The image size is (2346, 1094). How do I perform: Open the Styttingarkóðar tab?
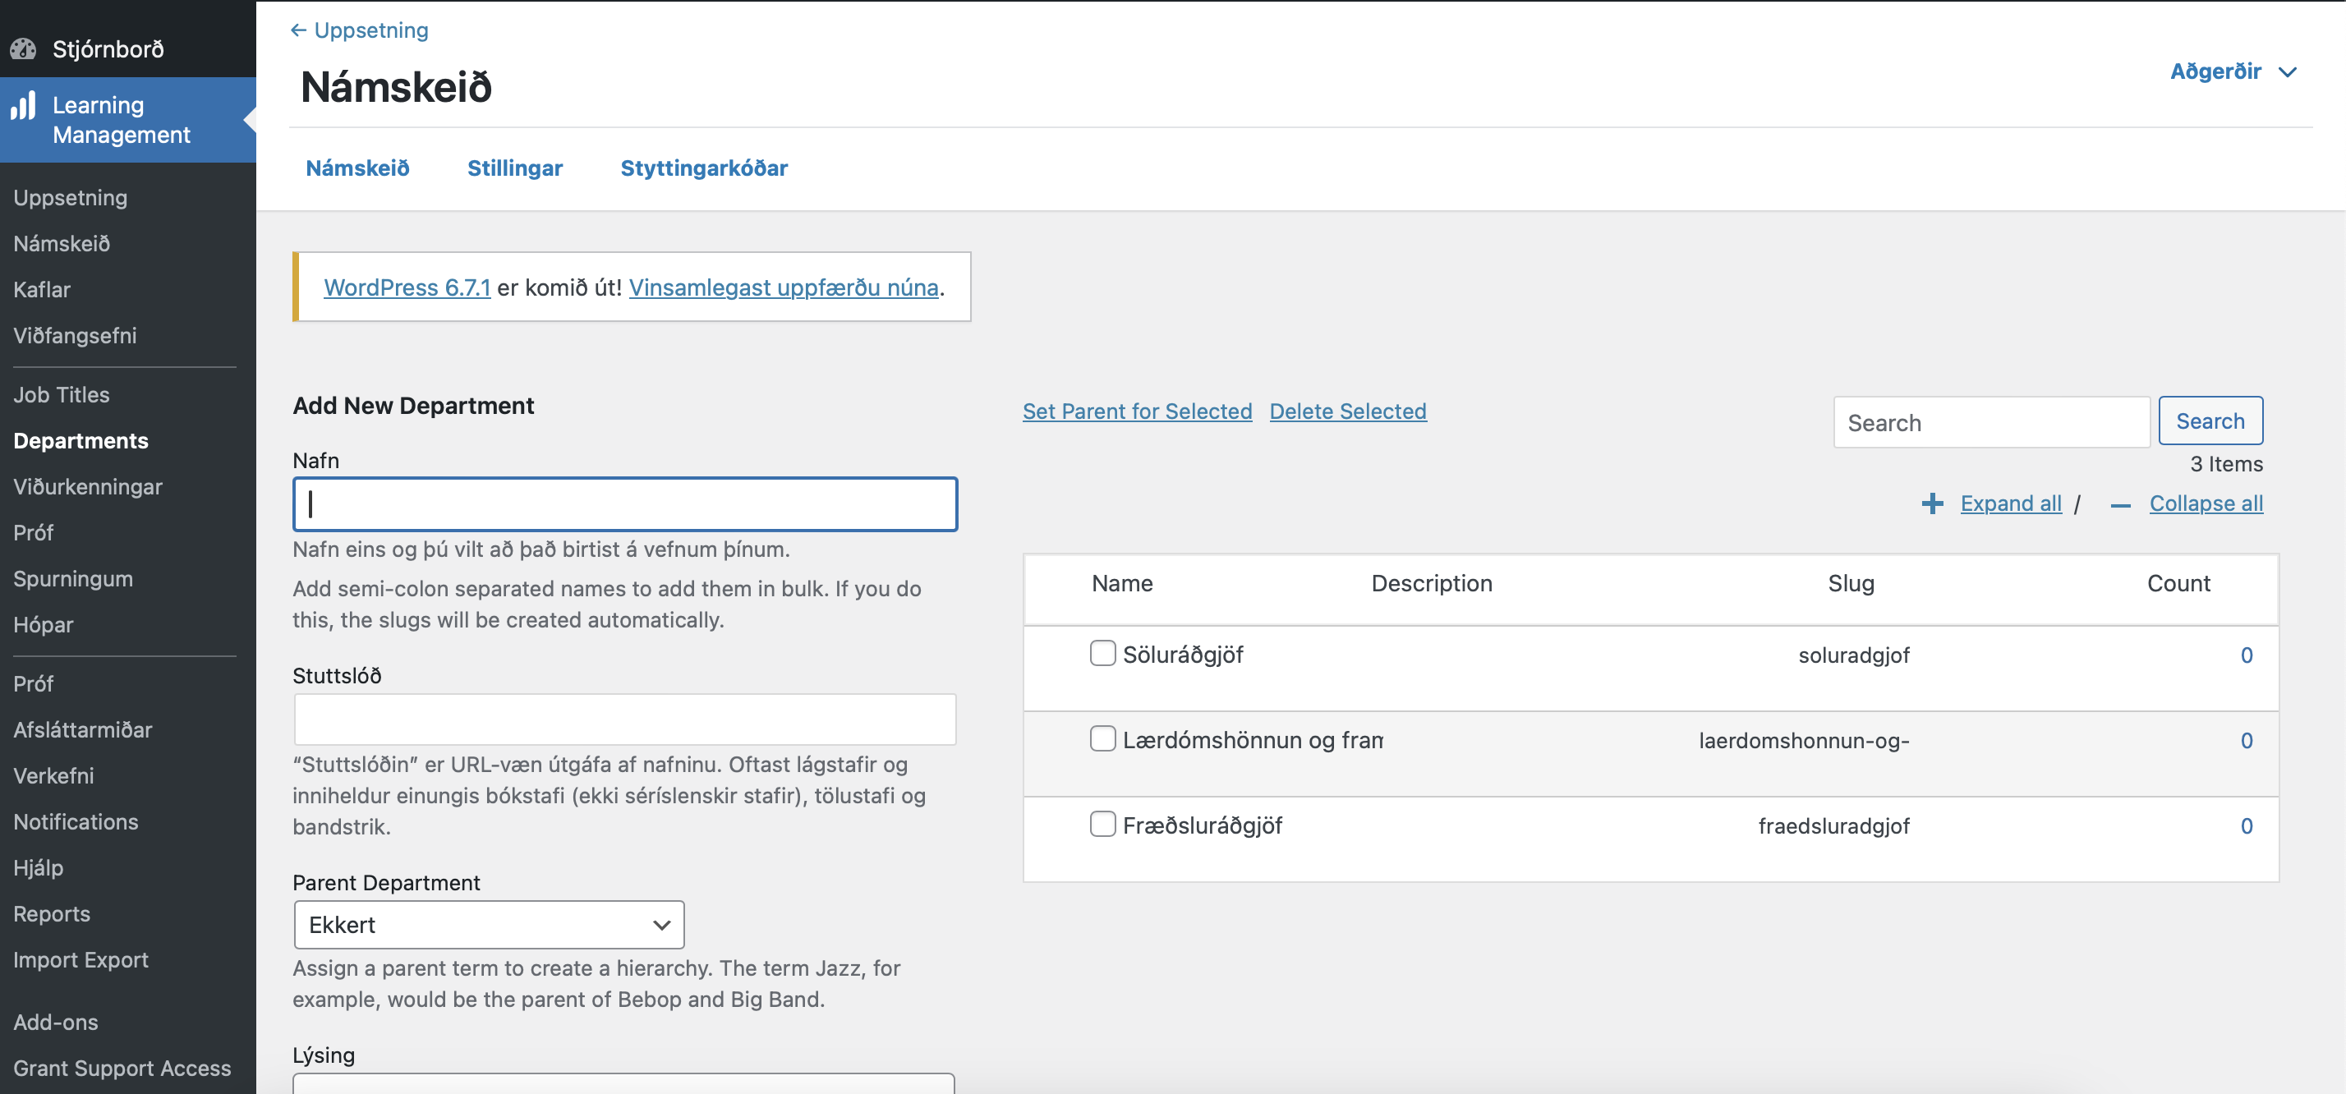coord(703,168)
